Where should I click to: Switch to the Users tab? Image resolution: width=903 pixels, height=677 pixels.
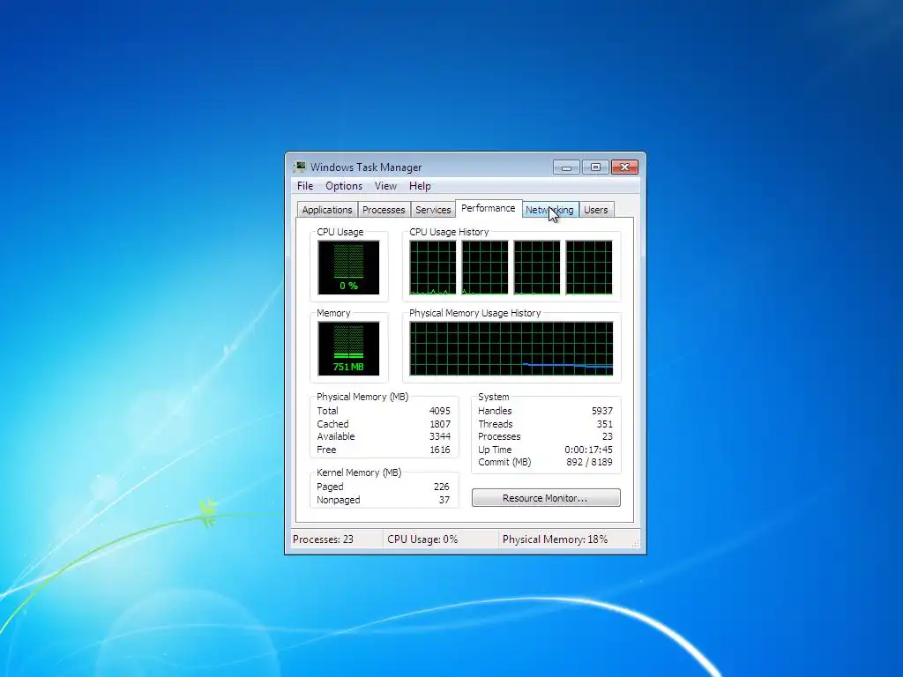coord(595,210)
